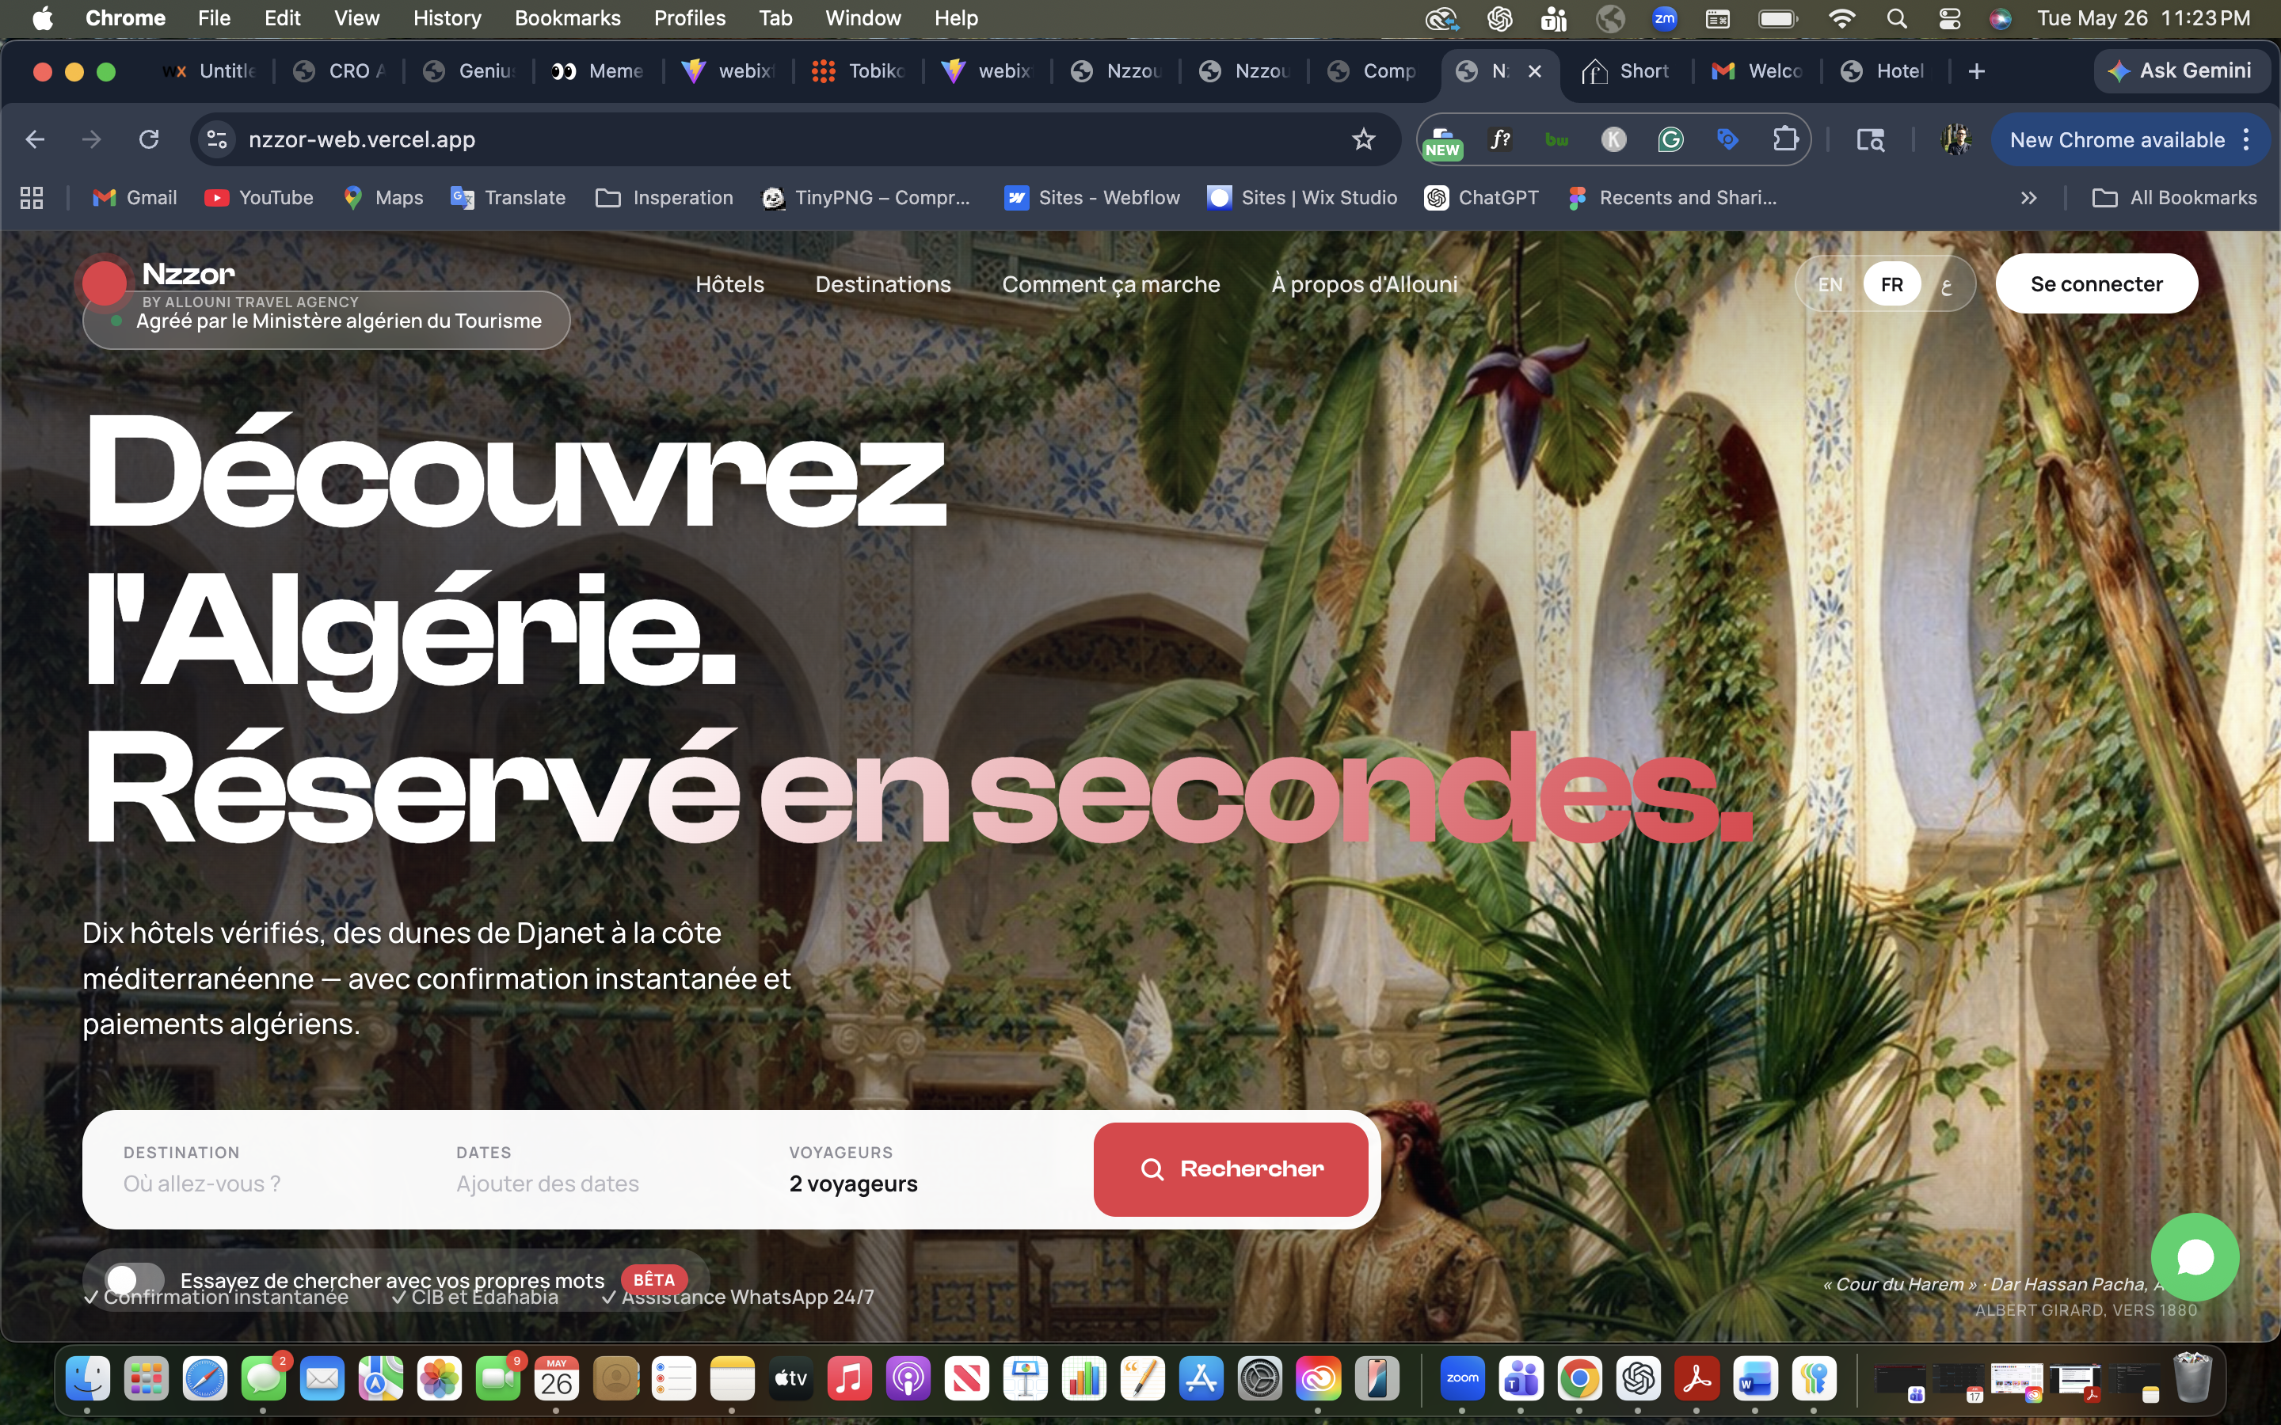Open Photos app in the dock
This screenshot has width=2281, height=1425.
(440, 1379)
